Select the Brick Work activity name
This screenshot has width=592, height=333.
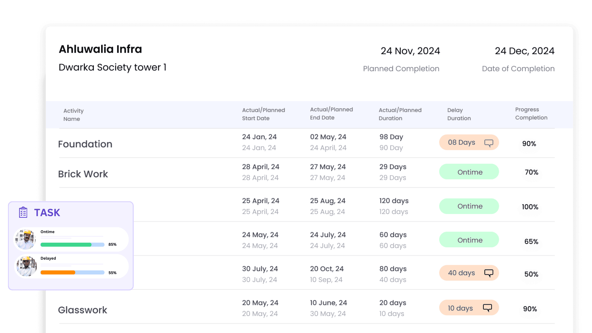tap(83, 174)
